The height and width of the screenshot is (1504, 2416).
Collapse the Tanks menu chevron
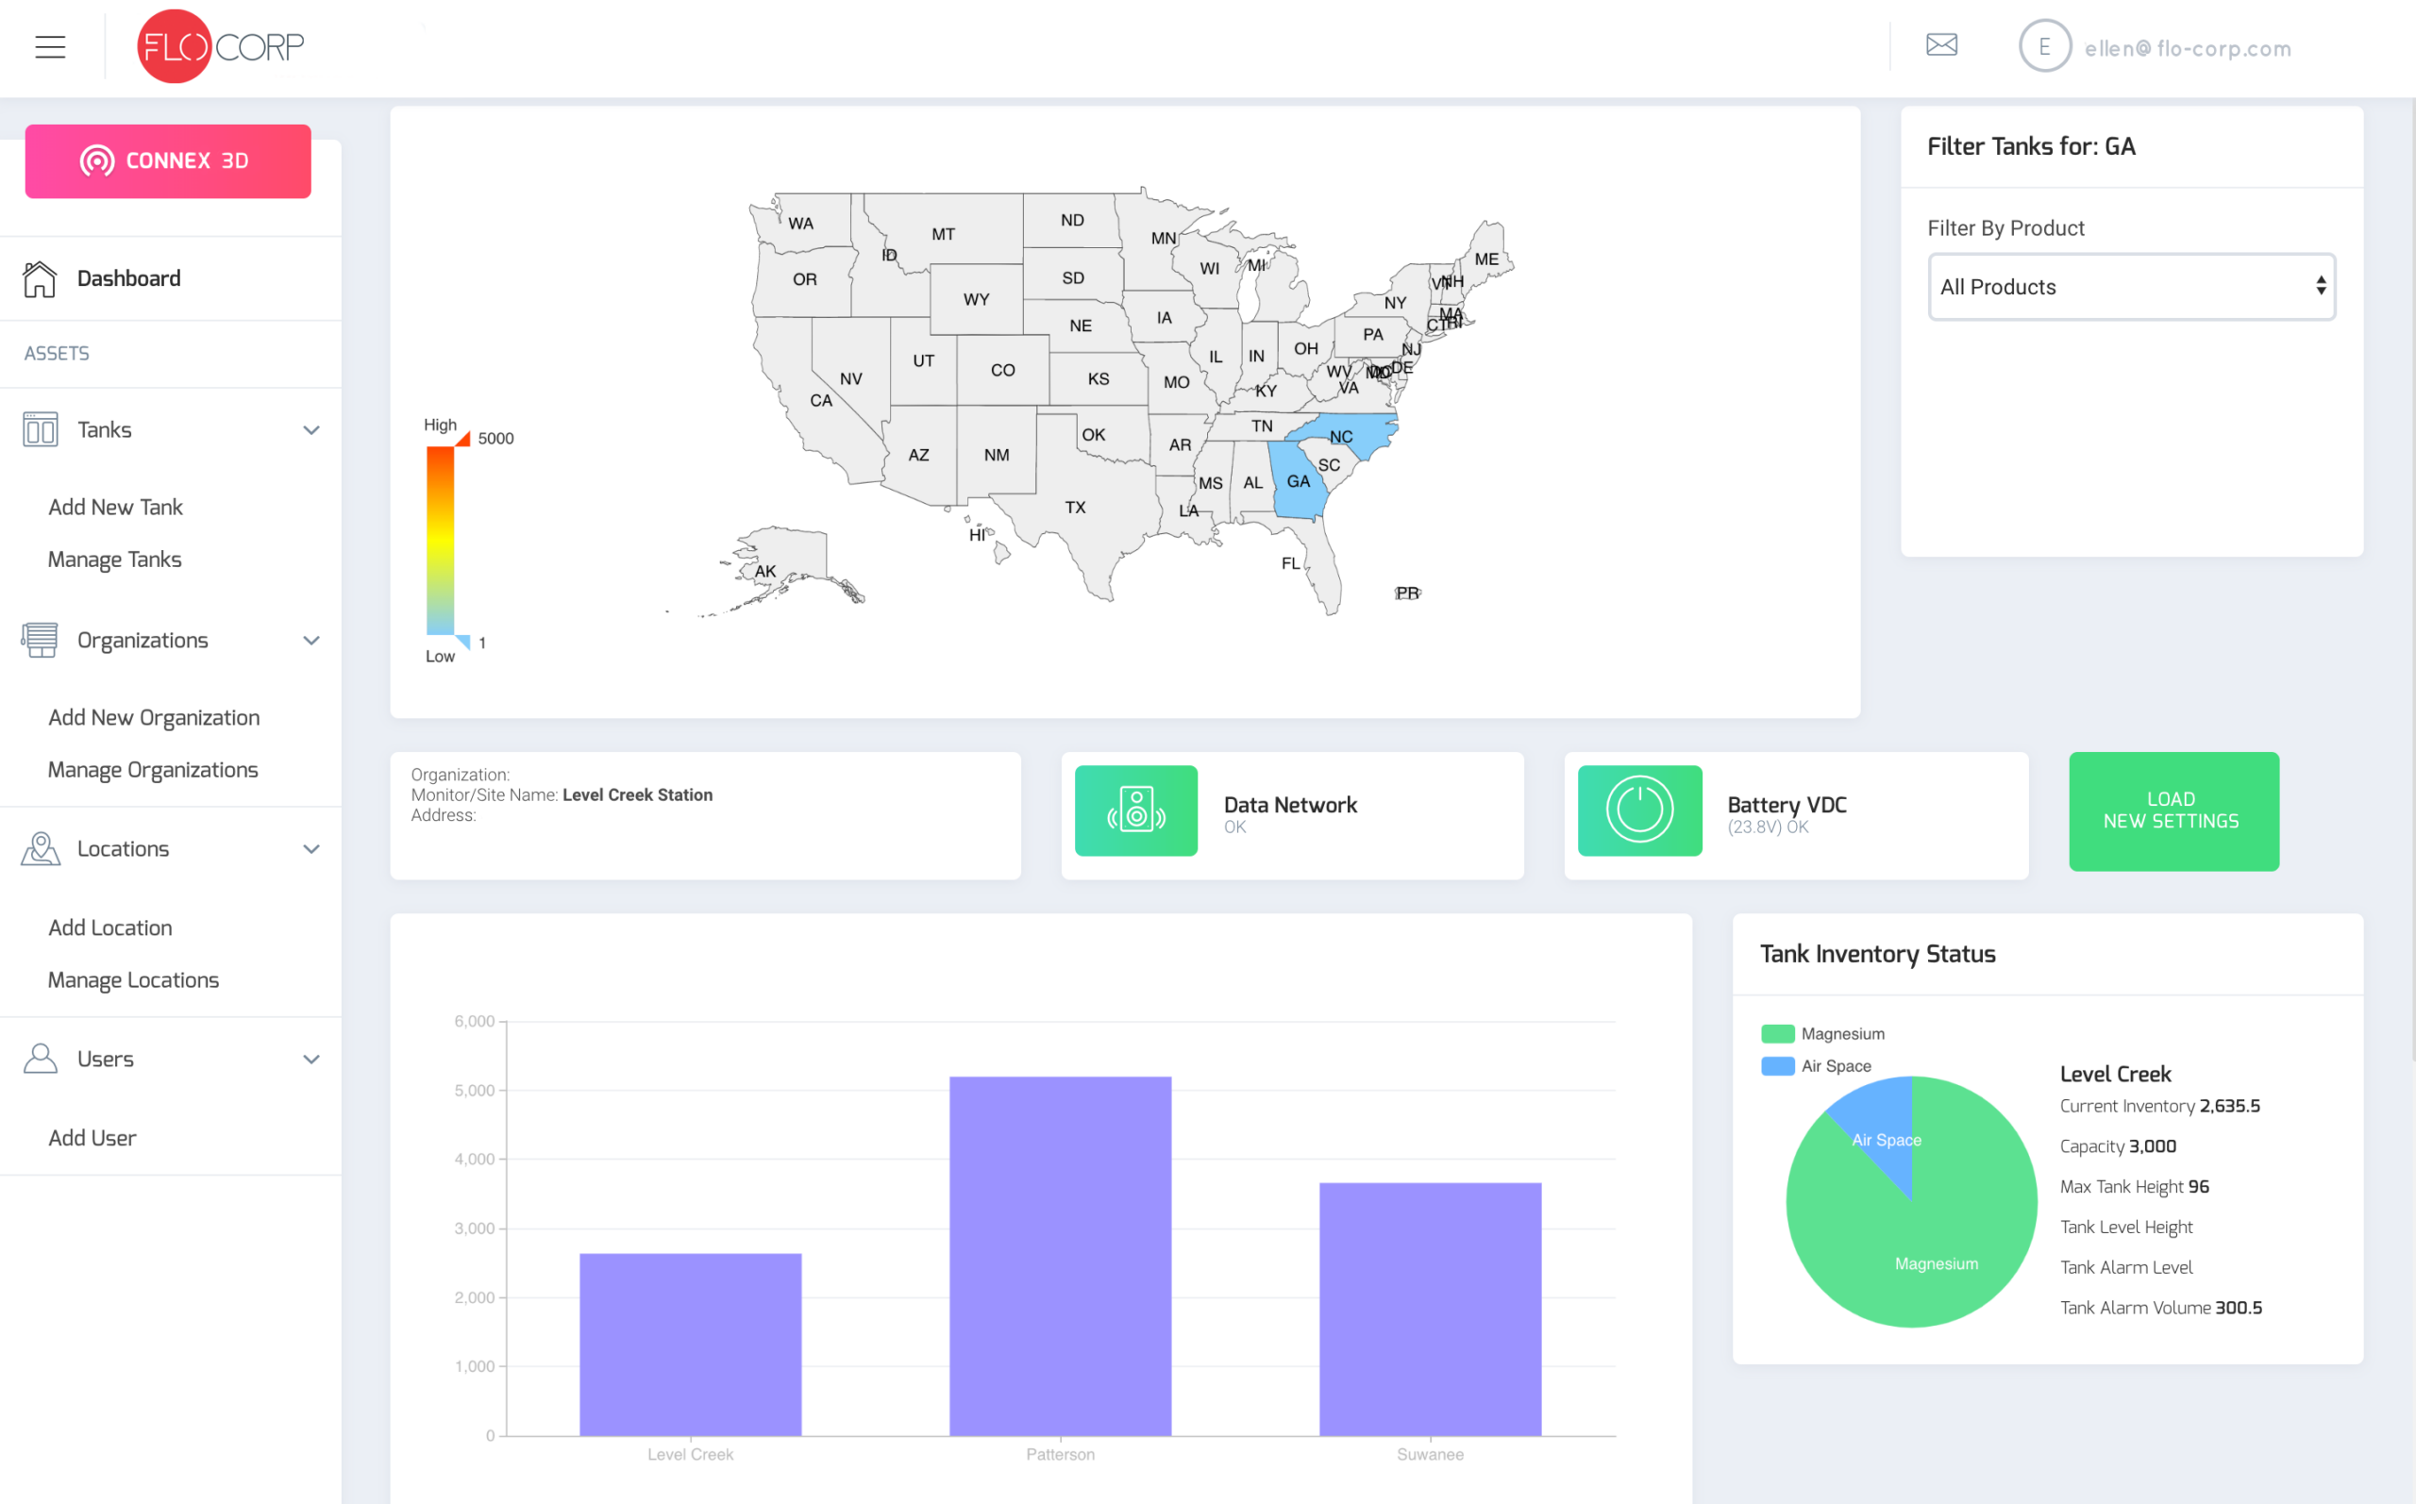311,429
